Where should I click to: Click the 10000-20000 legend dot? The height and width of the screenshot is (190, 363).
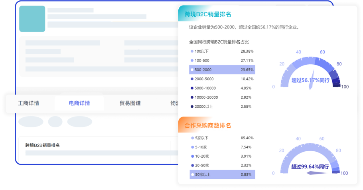click(x=192, y=97)
